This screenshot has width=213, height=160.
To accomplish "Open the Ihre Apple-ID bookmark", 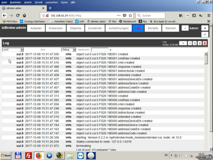I will coord(163,21).
